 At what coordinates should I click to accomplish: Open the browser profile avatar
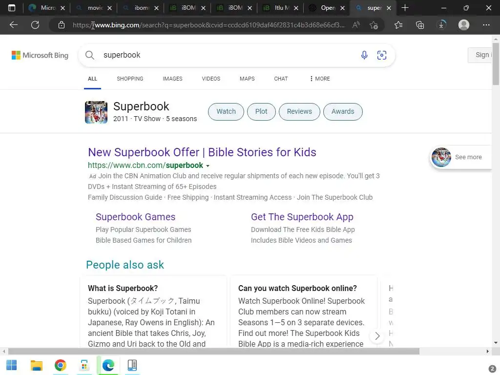pos(464,25)
